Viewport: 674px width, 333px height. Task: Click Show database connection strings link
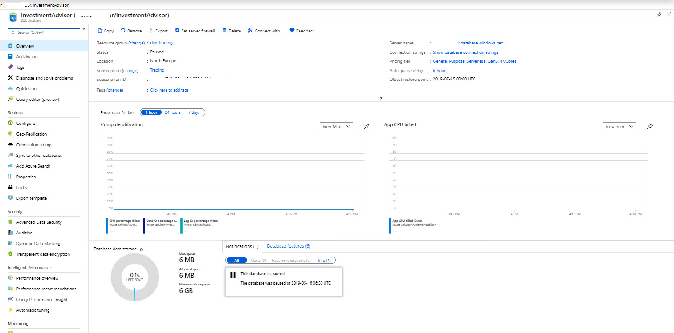(465, 52)
